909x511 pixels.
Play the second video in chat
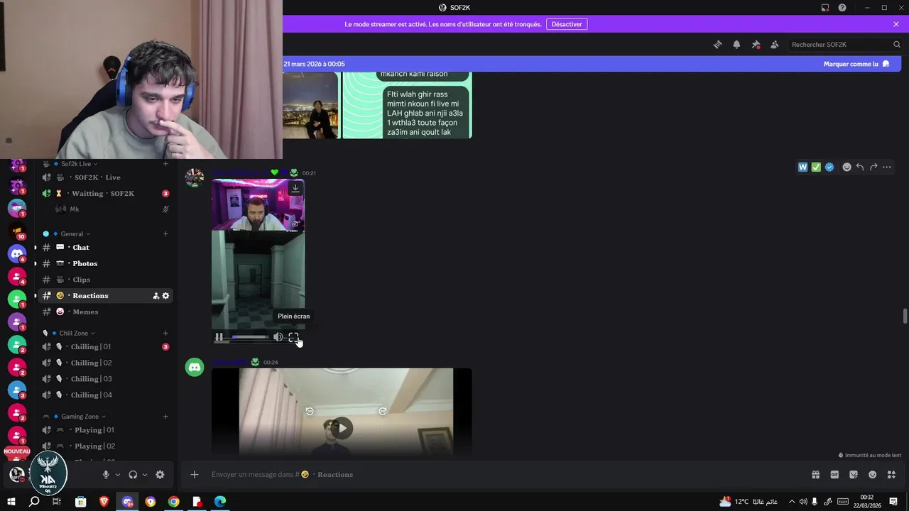click(342, 428)
